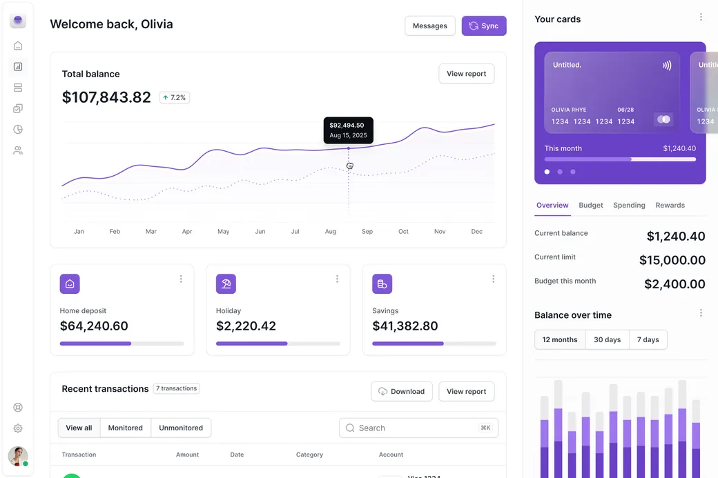Click the Search transactions field

[x=418, y=428]
